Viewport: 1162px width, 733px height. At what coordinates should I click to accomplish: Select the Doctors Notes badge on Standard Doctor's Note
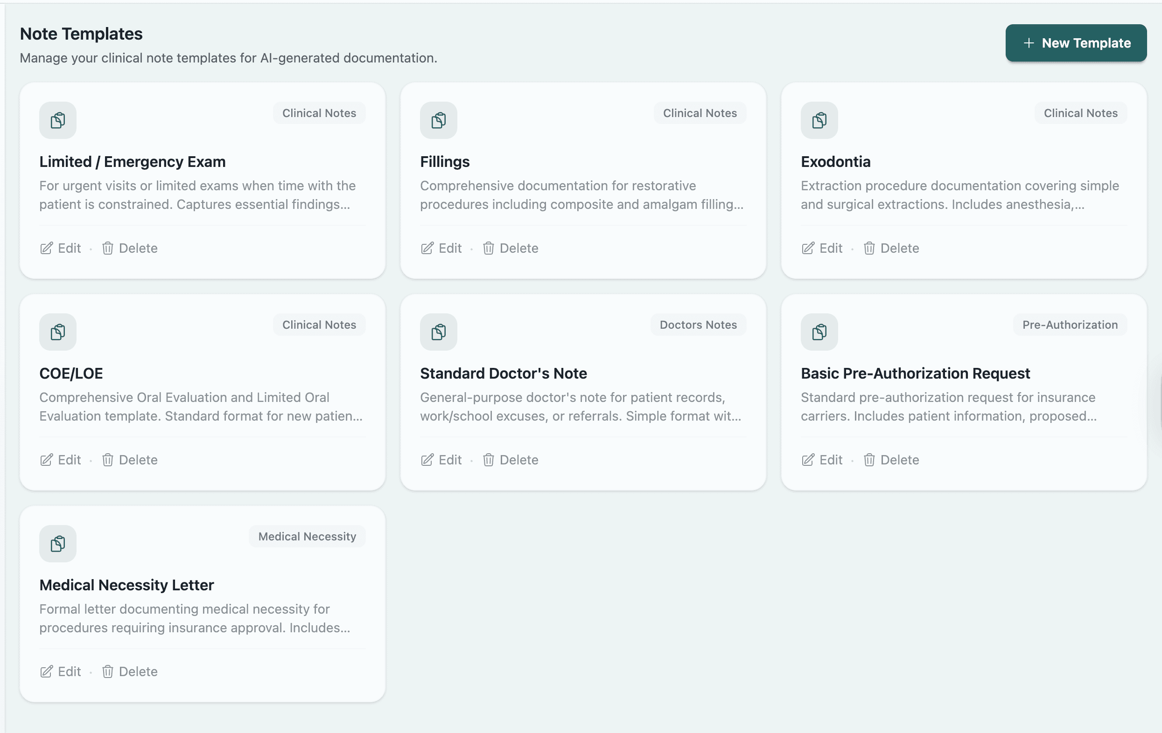(698, 325)
